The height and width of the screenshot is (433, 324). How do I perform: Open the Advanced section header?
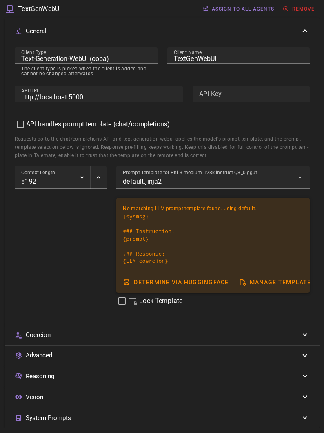tap(162, 355)
